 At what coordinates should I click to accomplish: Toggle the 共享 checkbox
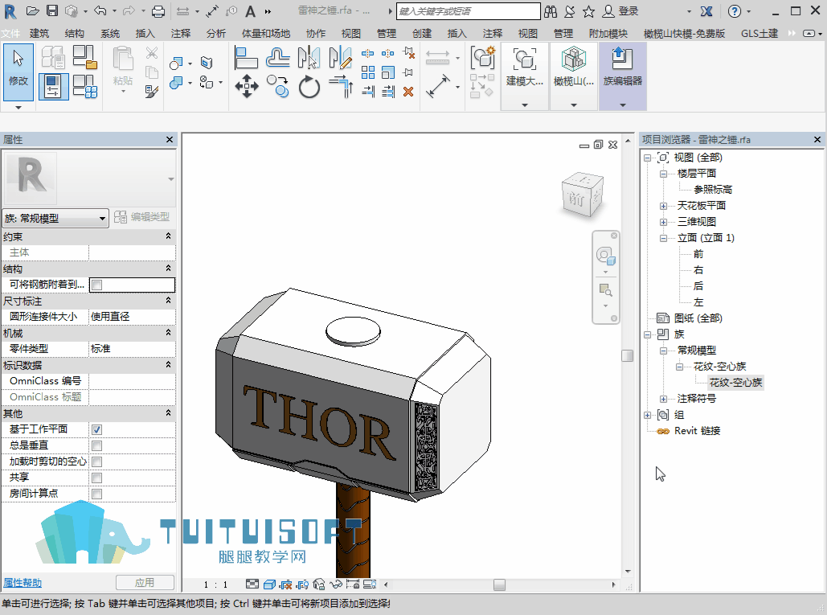pyautogui.click(x=96, y=478)
